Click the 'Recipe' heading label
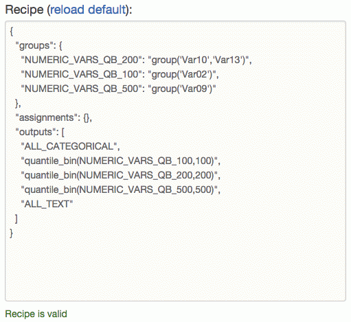Image resolution: width=351 pixels, height=322 pixels. pyautogui.click(x=24, y=10)
